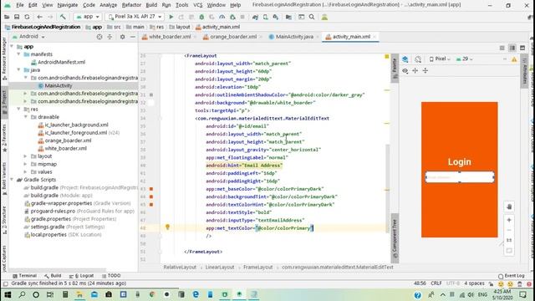The width and height of the screenshot is (535, 301).
Task: Click the Project Structure toolbar icon
Action: point(288,17)
